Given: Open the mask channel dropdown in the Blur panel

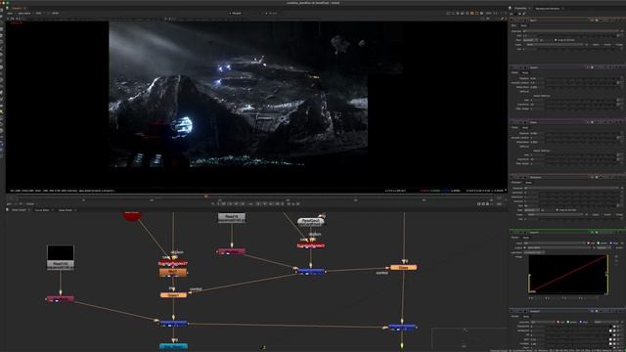Looking at the screenshot, I should [x=555, y=45].
